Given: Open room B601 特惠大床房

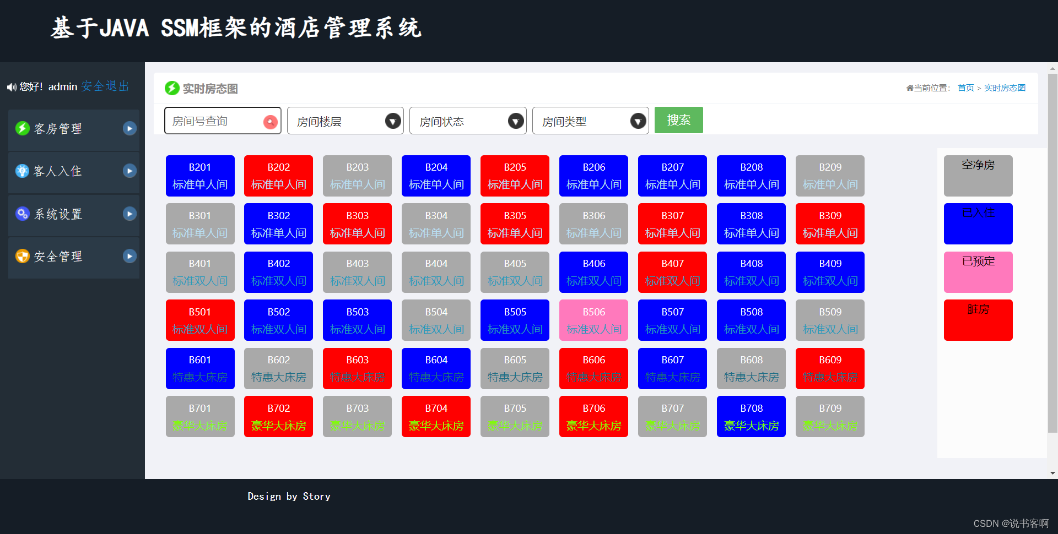Looking at the screenshot, I should click(x=200, y=368).
